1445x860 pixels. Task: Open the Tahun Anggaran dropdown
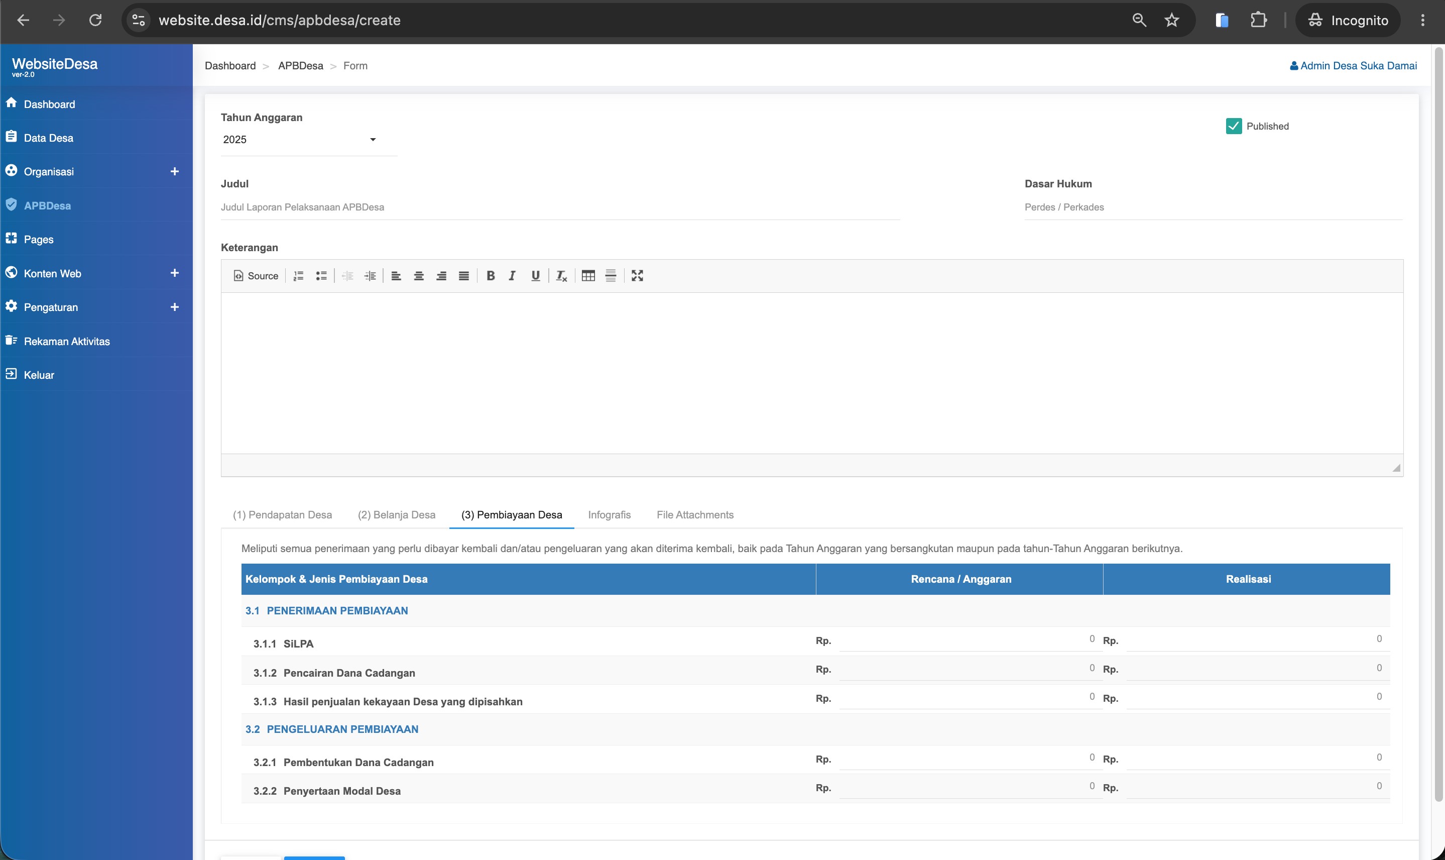pos(309,140)
